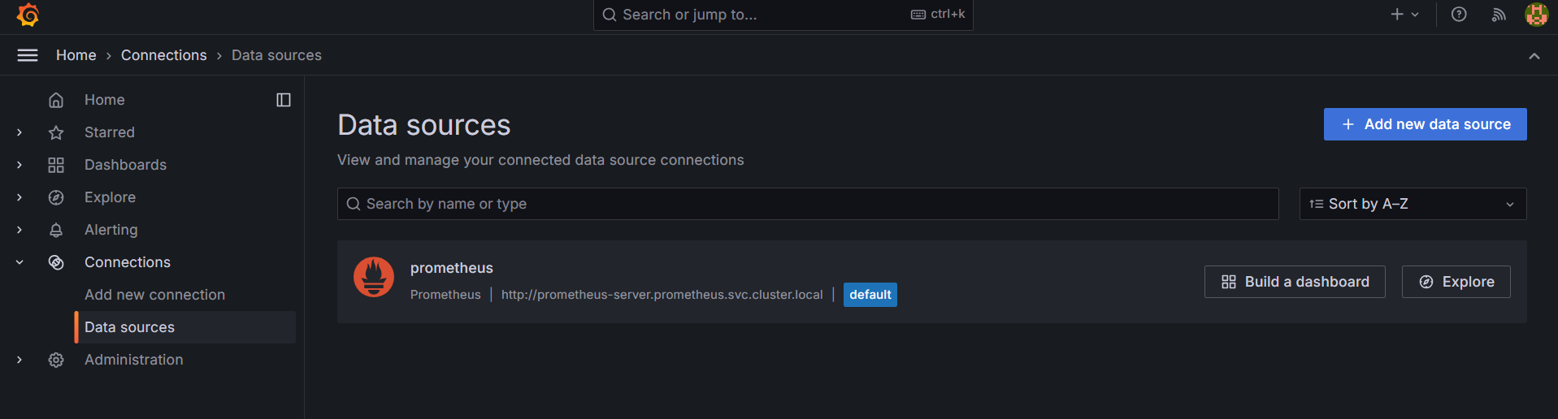Focus the Search by name or type field
This screenshot has width=1558, height=419.
click(x=808, y=204)
